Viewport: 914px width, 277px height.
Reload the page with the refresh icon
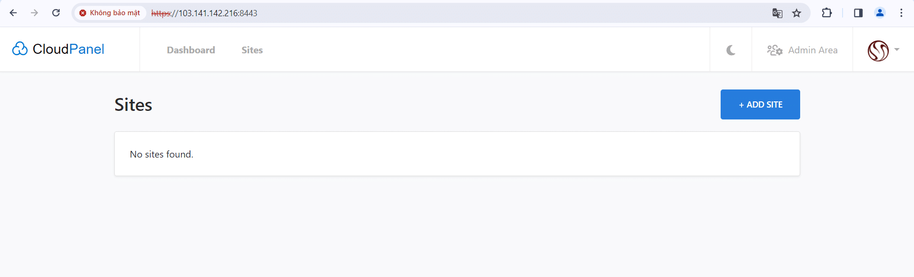coord(56,13)
